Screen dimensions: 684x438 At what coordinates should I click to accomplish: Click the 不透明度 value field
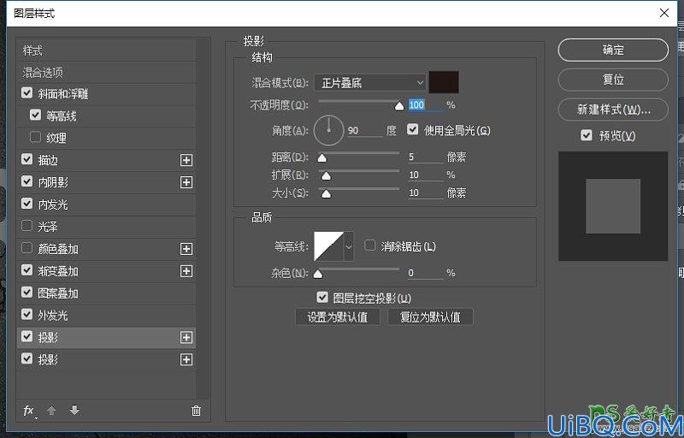pos(425,105)
